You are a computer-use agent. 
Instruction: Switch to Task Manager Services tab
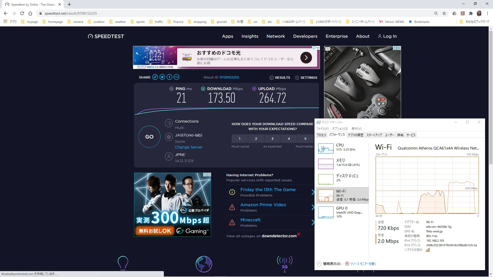point(411,135)
